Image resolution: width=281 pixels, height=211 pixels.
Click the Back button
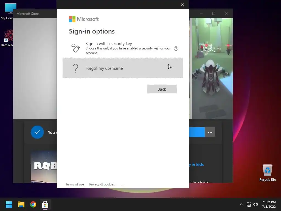click(x=162, y=89)
